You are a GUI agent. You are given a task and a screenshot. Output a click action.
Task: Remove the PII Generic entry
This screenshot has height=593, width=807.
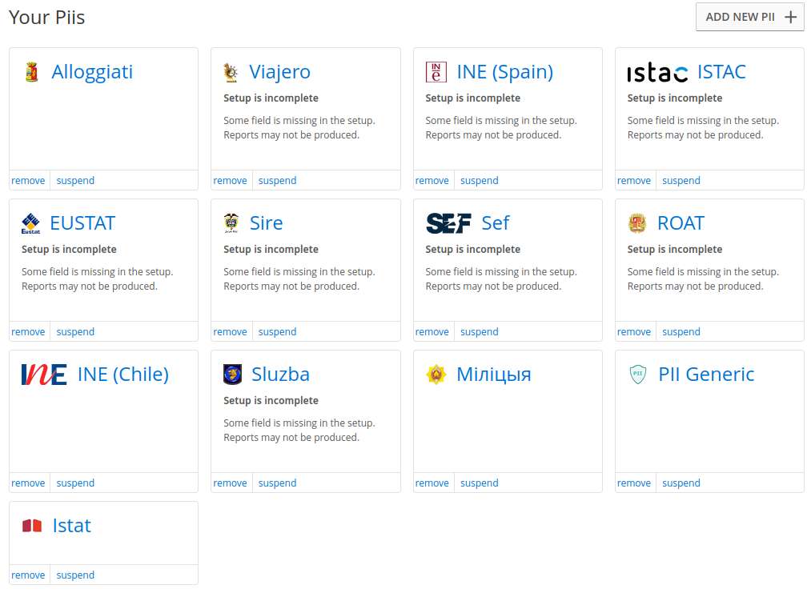633,483
